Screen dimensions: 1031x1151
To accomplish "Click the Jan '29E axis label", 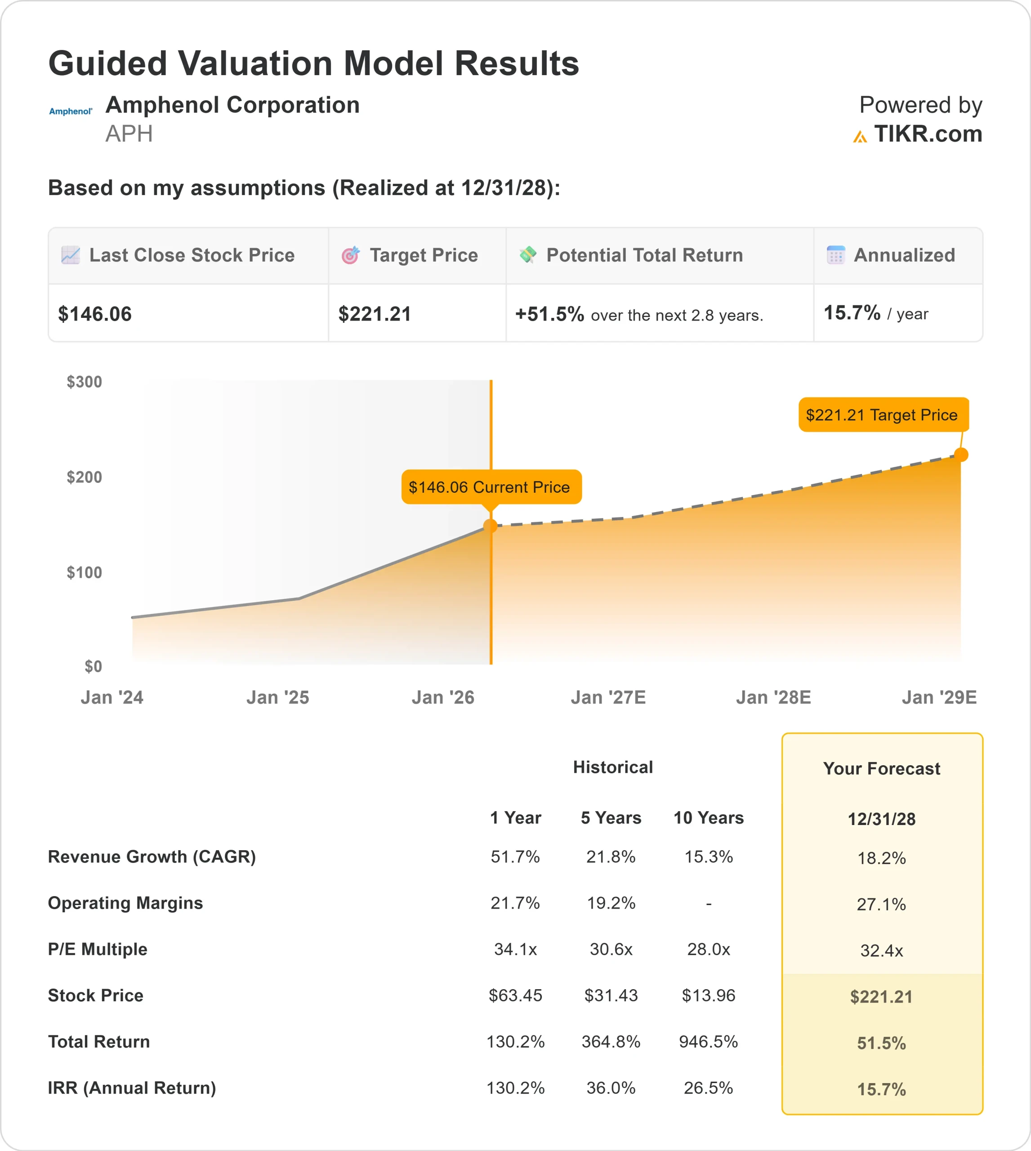I will pos(940,697).
